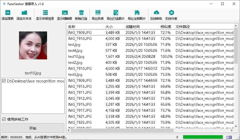
Task: Sort results by the 相似度 column header
Action: [x=166, y=27]
